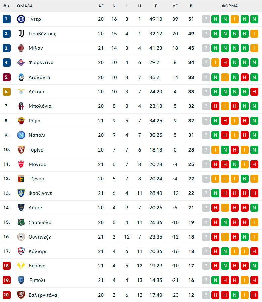Click Τζένοα's green N form badge

click(245, 179)
